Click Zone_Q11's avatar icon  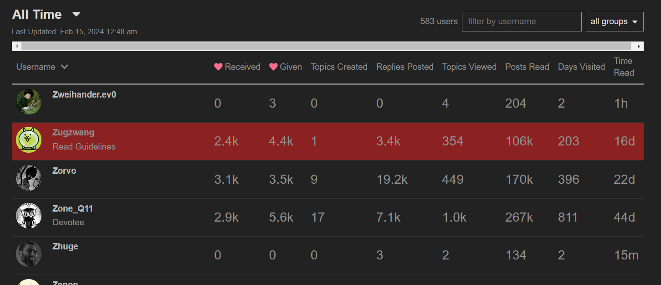[x=29, y=216]
